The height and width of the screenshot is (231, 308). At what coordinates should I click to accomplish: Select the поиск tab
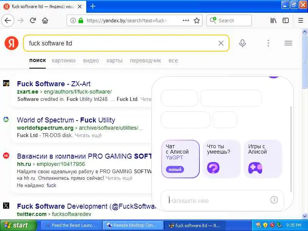[37, 60]
